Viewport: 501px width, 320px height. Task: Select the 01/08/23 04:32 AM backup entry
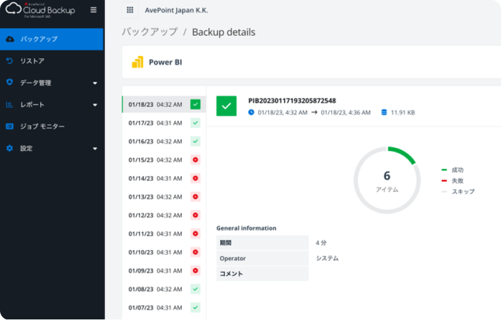[x=164, y=290]
